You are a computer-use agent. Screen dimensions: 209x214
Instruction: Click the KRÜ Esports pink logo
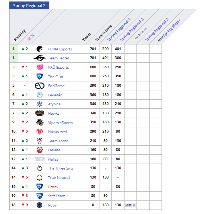click(40, 67)
